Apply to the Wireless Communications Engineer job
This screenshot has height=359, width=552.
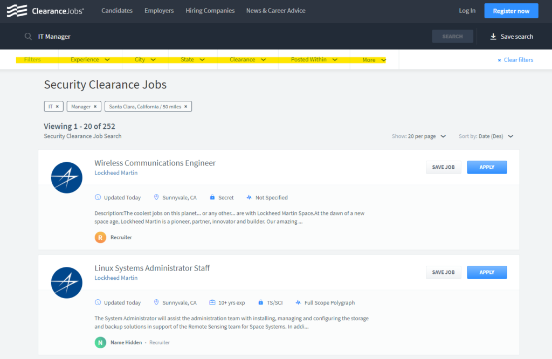click(x=487, y=167)
